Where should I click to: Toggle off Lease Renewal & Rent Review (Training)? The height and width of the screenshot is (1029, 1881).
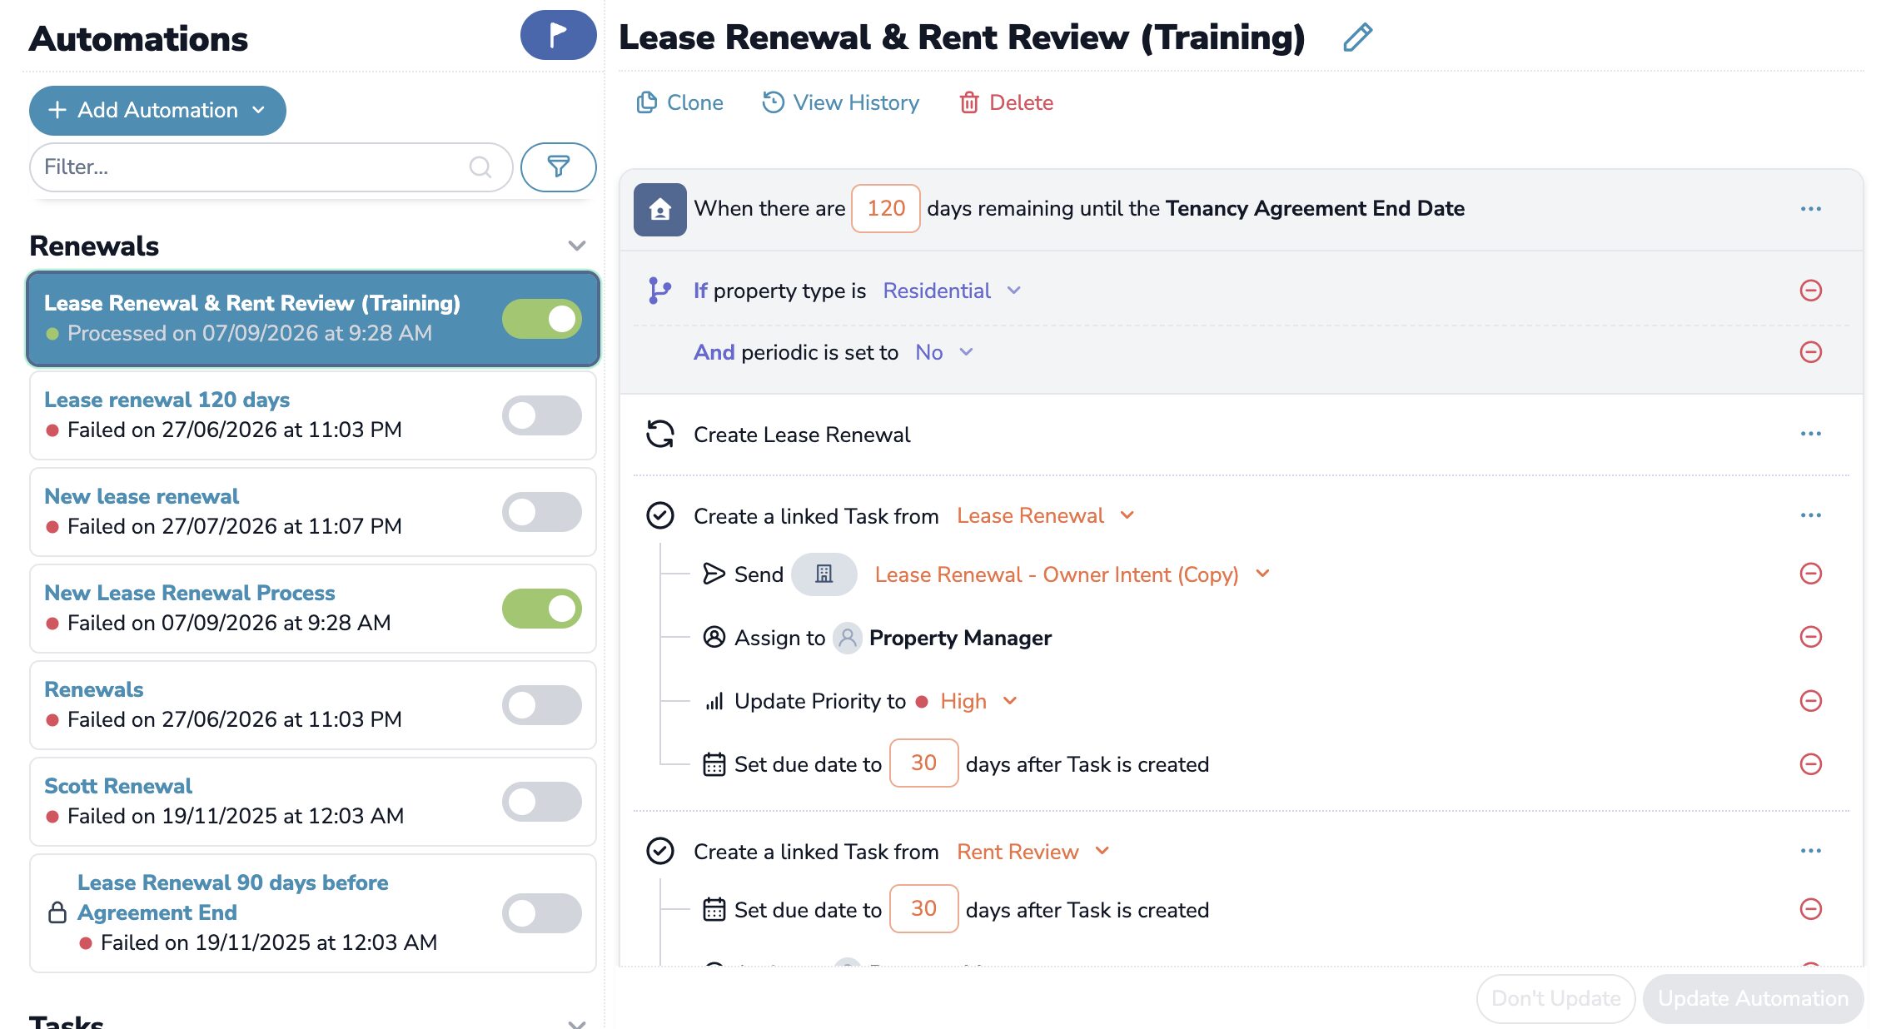[542, 319]
